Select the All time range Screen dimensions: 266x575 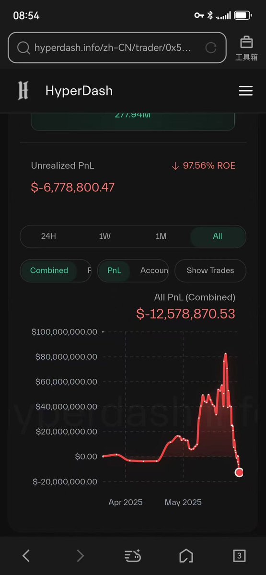click(x=218, y=236)
